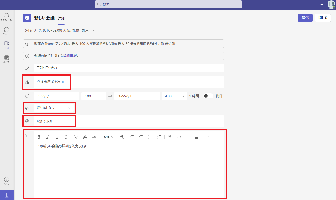Screen dimensions: 336x200
Task: Toggle italic formatting in editor
Action: tap(48, 137)
